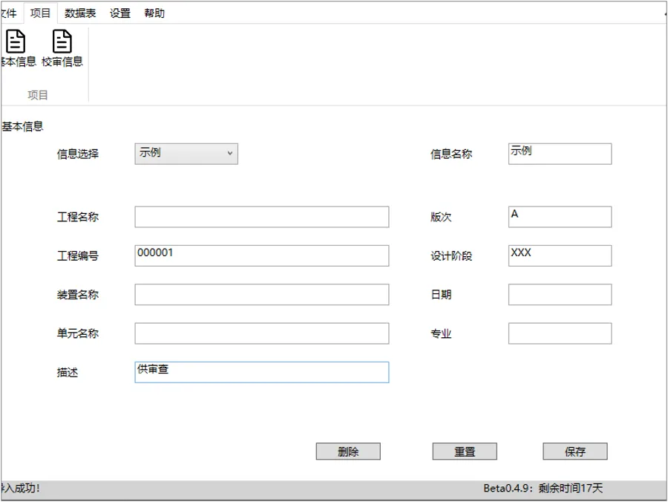Click the 专业 input field
Image resolution: width=668 pixels, height=502 pixels.
tap(560, 333)
